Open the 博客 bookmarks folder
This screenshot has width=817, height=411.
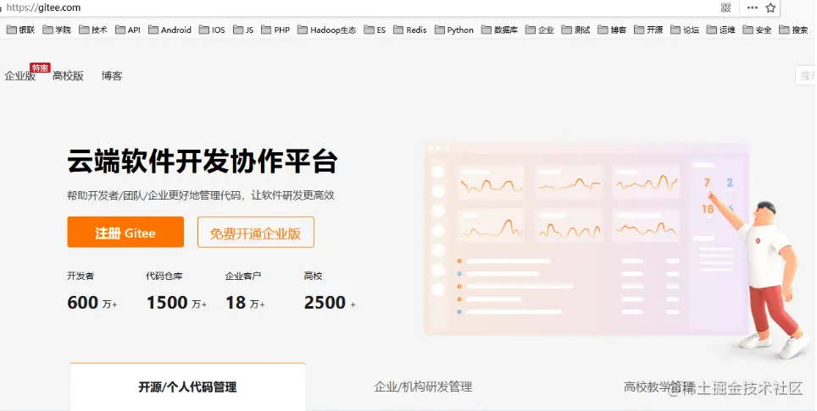coord(612,30)
